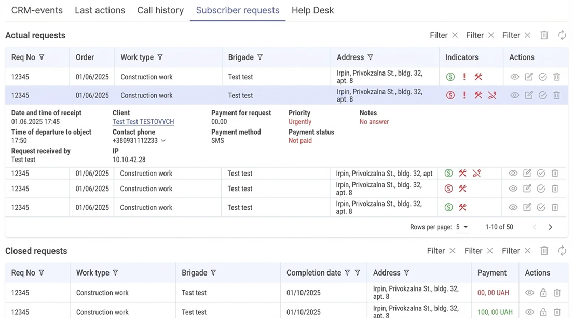The image size is (574, 318).
Task: Click the eye icon on first closed request
Action: (529, 293)
